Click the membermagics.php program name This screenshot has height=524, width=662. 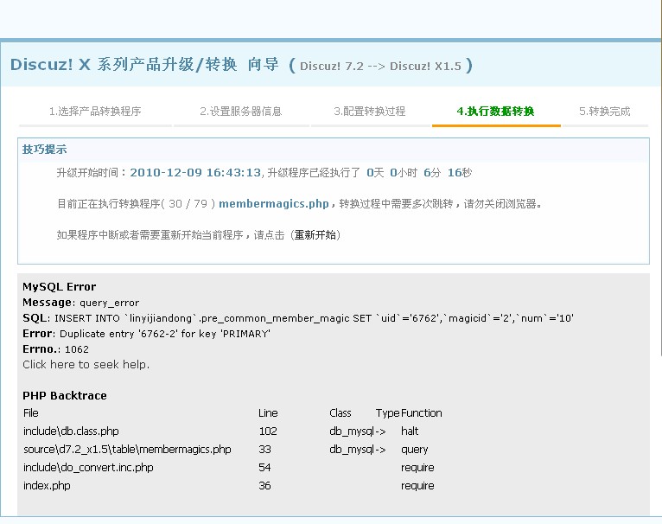[x=274, y=204]
